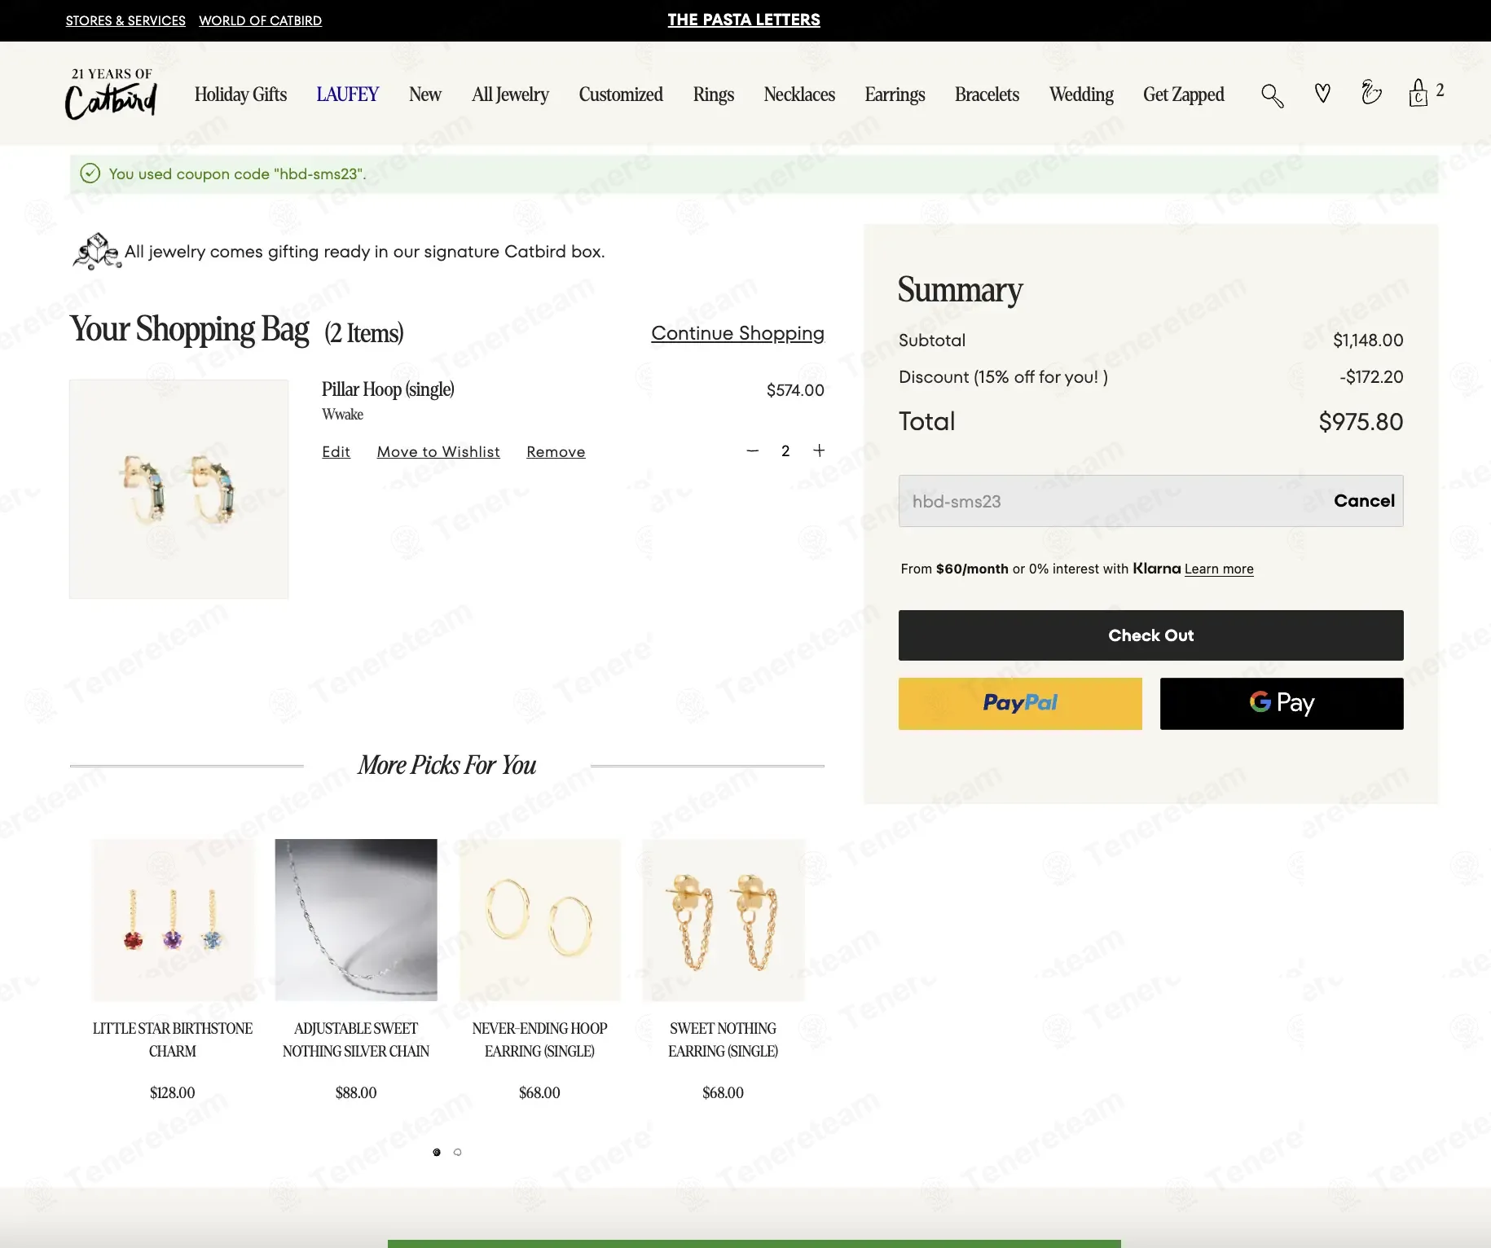Open the search magnifier icon
This screenshot has height=1248, width=1491.
click(1272, 95)
